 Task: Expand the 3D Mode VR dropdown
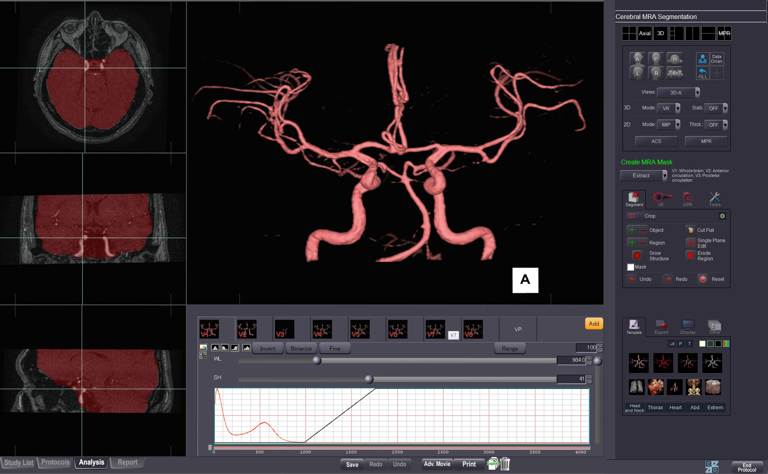click(x=668, y=108)
